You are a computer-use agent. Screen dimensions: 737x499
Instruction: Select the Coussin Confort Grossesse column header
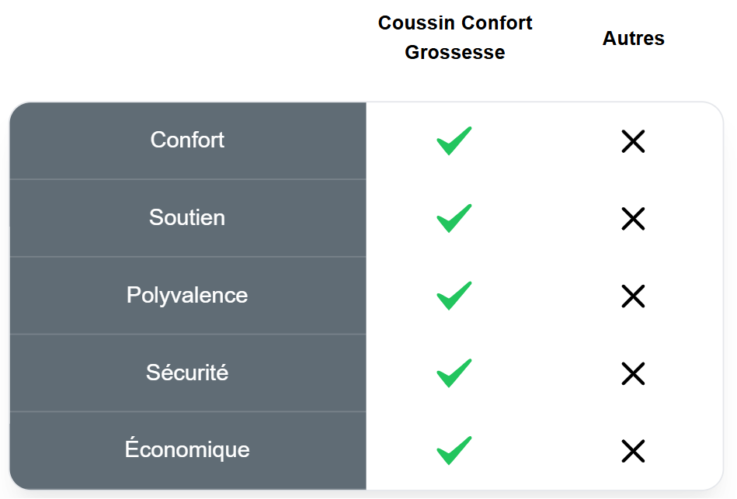455,37
